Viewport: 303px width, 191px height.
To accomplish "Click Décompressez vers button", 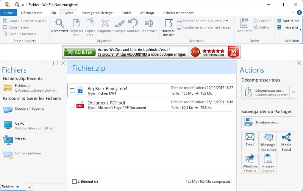I will 265,92.
